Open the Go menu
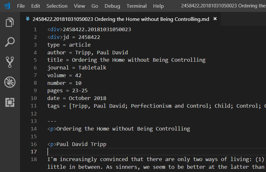The image size is (266, 172). coord(95,6)
